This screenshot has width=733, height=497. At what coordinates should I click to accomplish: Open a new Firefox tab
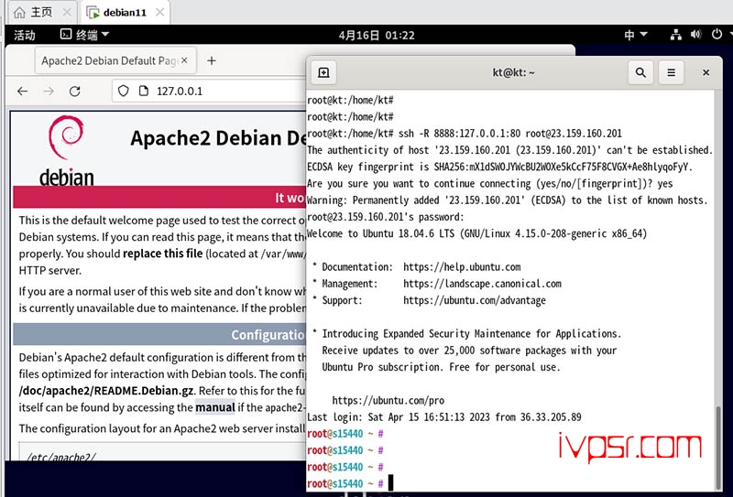[212, 60]
